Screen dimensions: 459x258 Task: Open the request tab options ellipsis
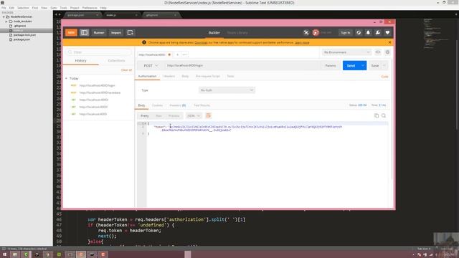(x=184, y=54)
